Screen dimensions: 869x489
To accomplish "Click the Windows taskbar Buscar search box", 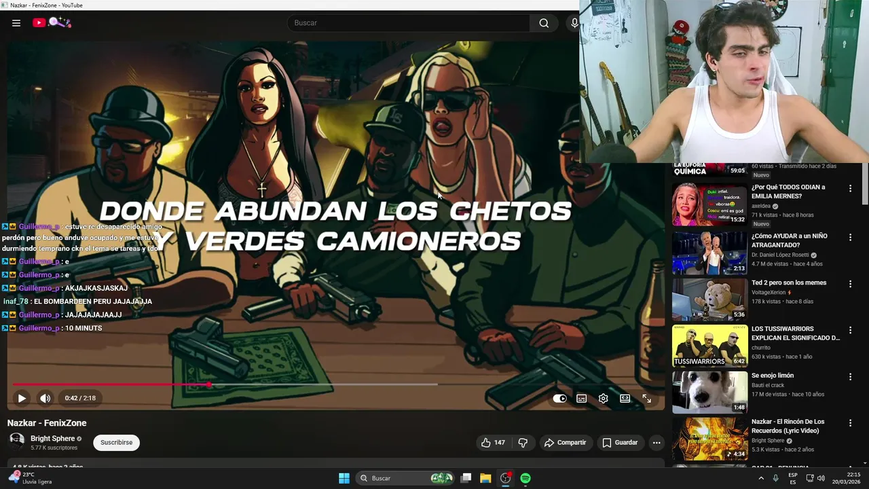I will pyautogui.click(x=405, y=478).
